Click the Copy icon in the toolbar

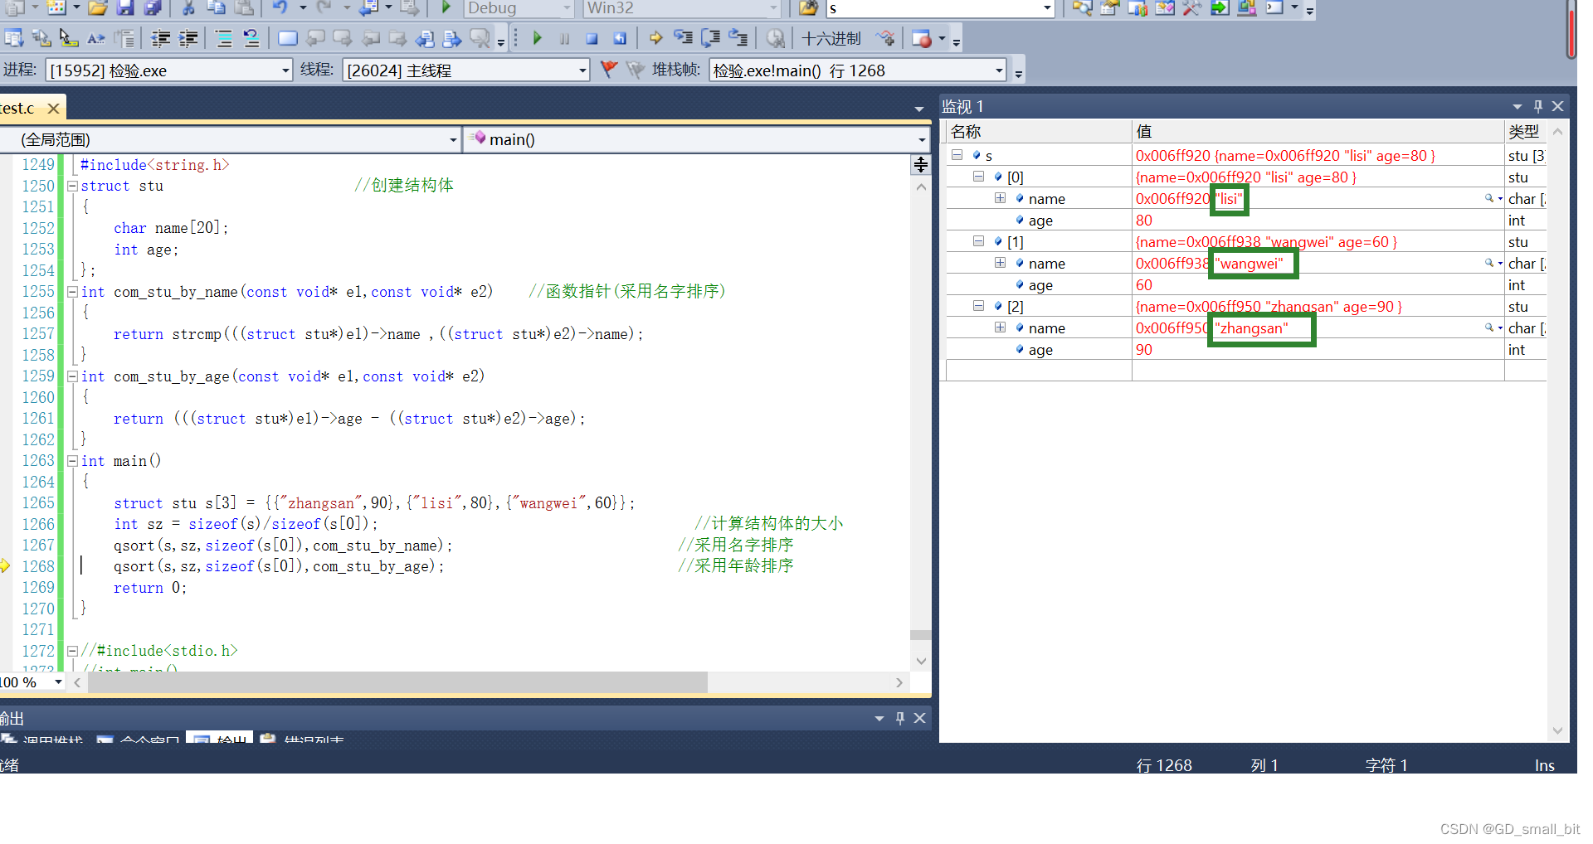point(216,8)
